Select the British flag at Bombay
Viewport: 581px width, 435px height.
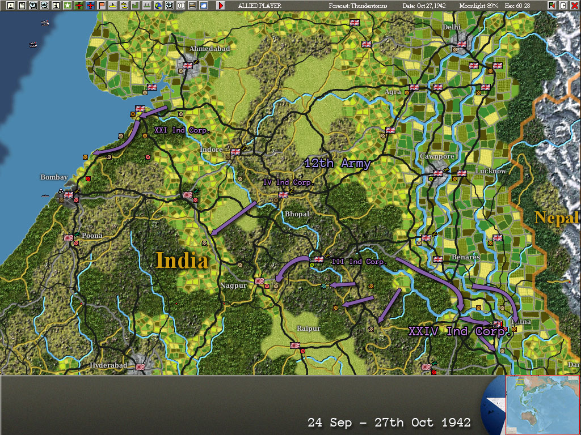tap(69, 195)
